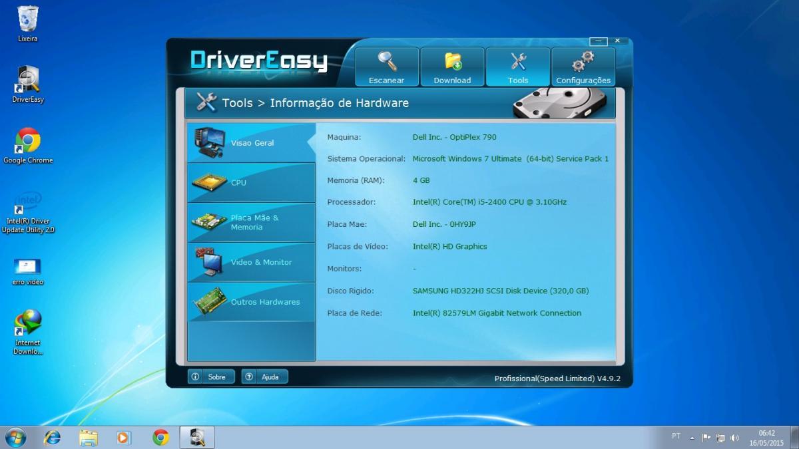Click the 4 GB memory value
The width and height of the screenshot is (799, 449).
pos(421,180)
